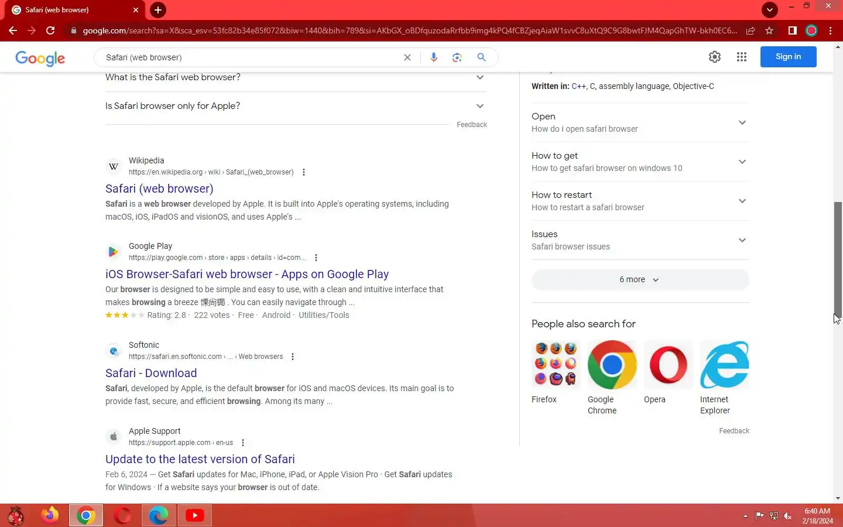Open Apple Support result options menu
The height and width of the screenshot is (527, 843).
(243, 443)
